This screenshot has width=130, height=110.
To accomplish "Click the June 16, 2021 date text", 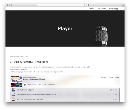I will tap(33, 84).
